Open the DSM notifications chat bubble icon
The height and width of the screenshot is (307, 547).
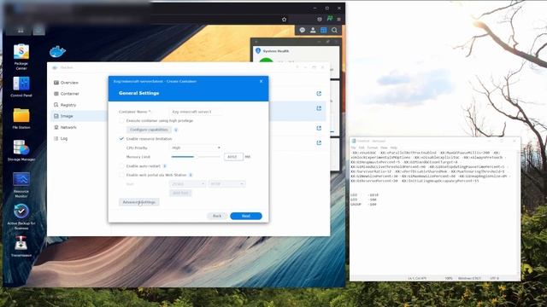pyautogui.click(x=303, y=31)
